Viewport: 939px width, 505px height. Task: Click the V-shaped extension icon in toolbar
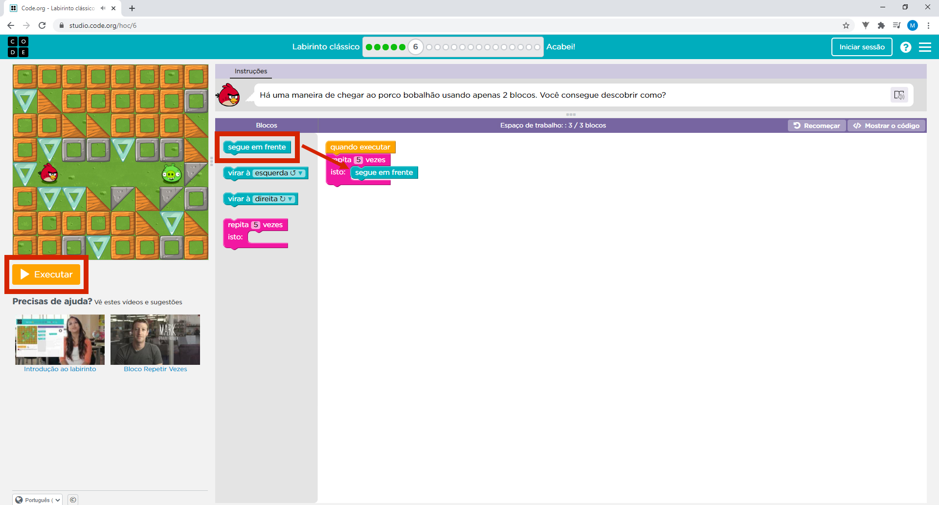click(866, 25)
